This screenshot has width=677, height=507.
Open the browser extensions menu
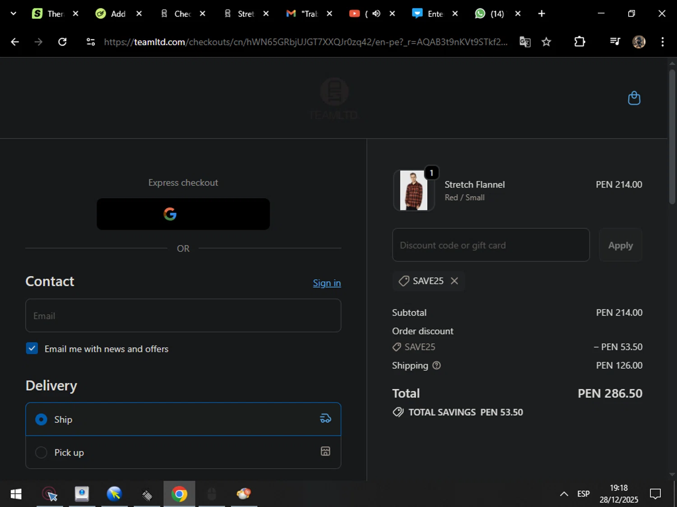580,42
